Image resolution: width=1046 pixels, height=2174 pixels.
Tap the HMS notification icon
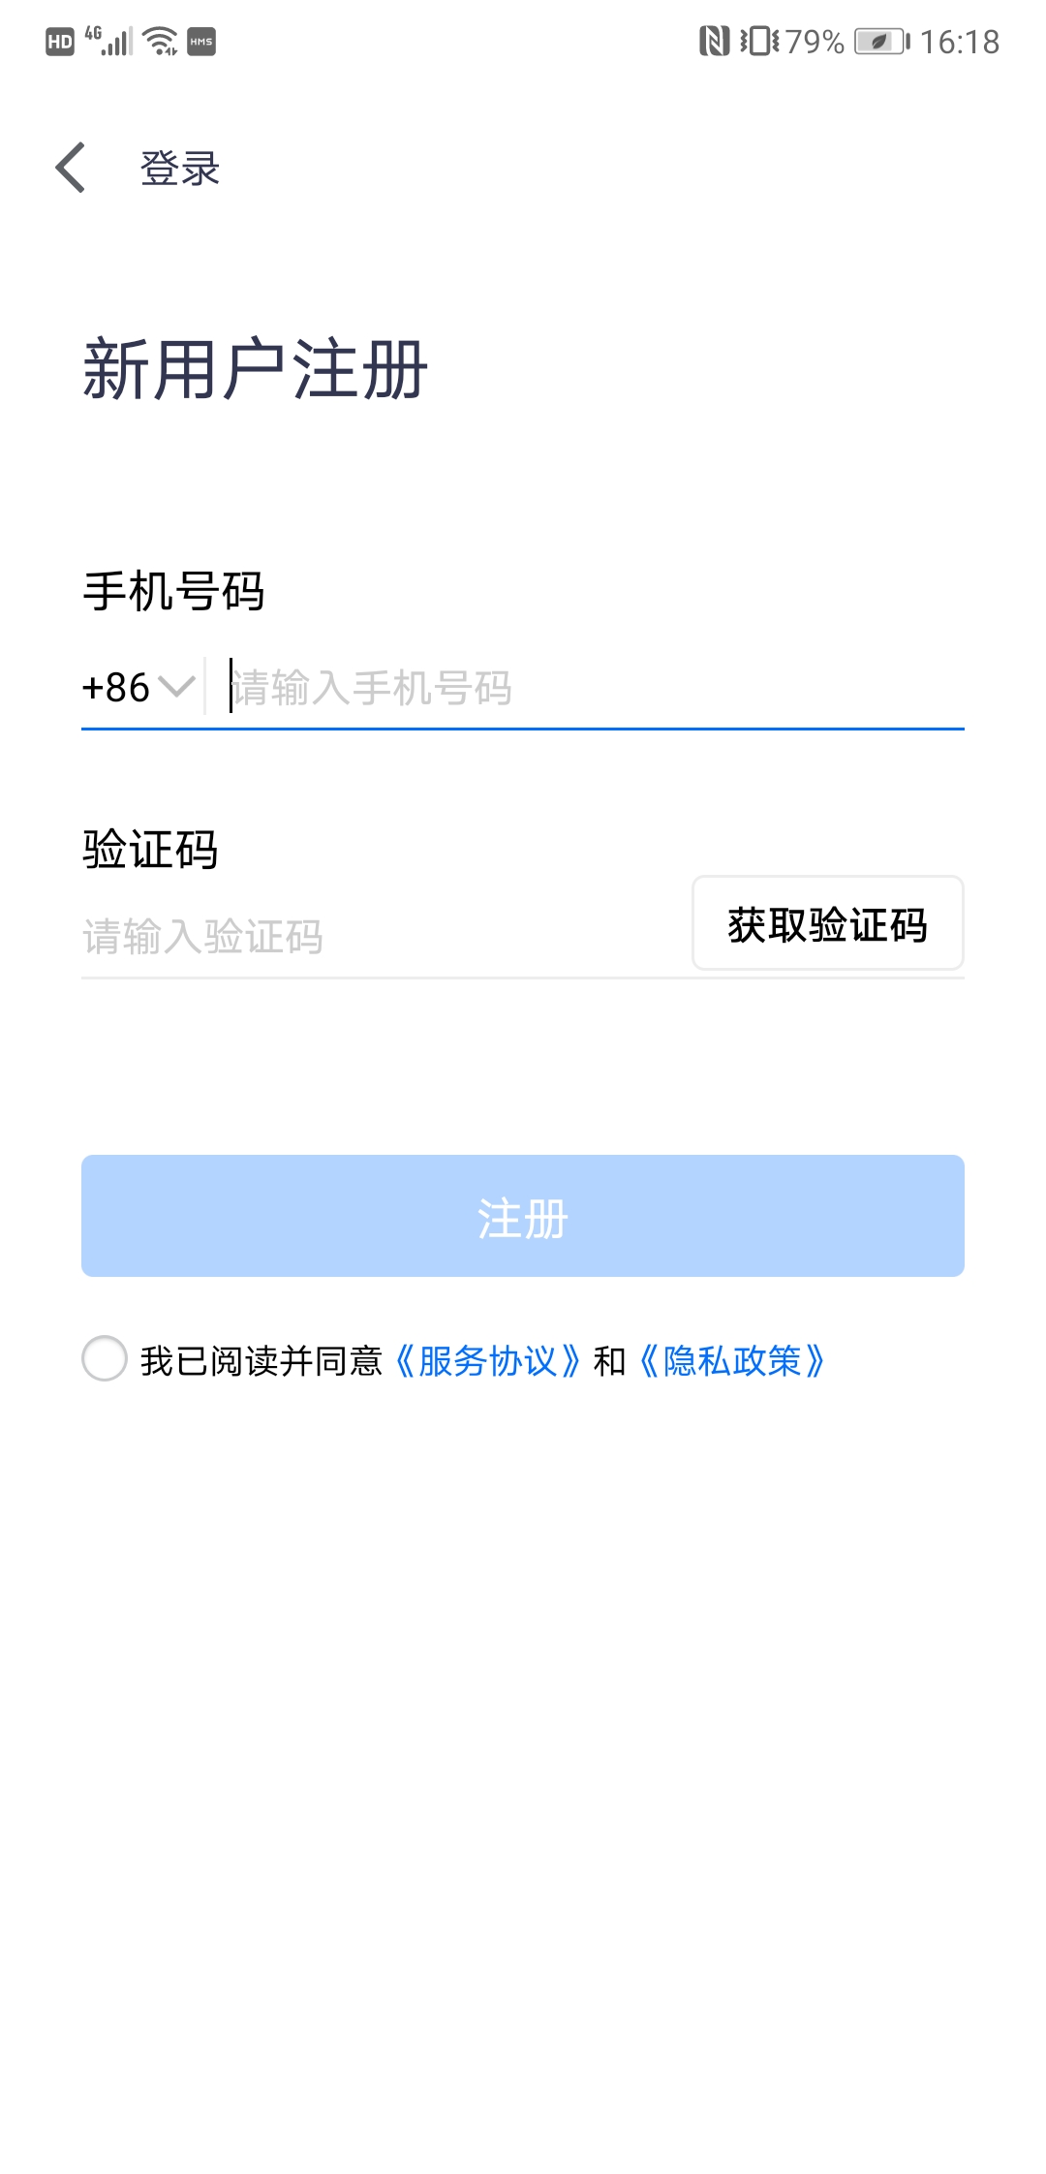tap(201, 42)
